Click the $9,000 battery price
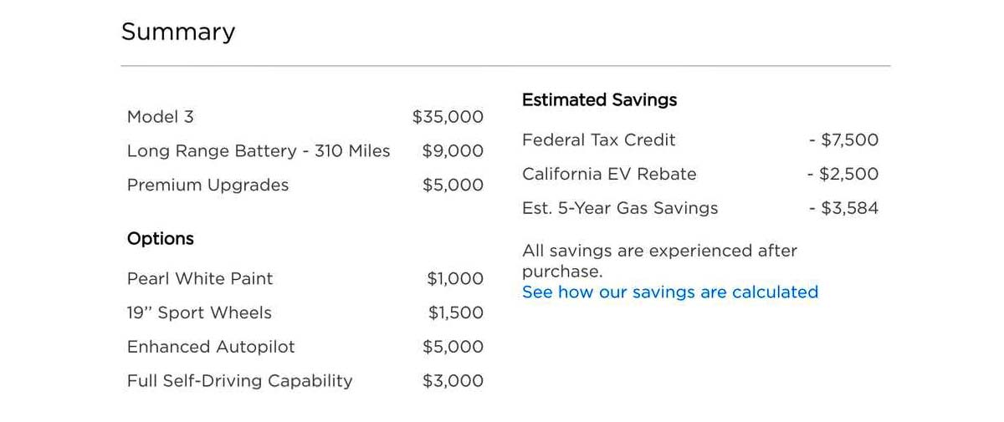 [453, 151]
